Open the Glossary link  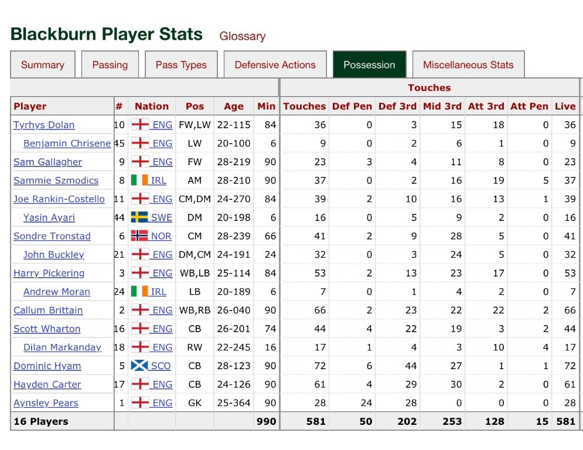[x=242, y=36]
